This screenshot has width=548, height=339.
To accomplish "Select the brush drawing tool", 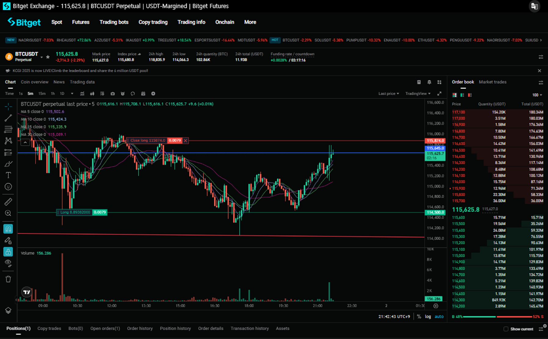I will point(8,164).
